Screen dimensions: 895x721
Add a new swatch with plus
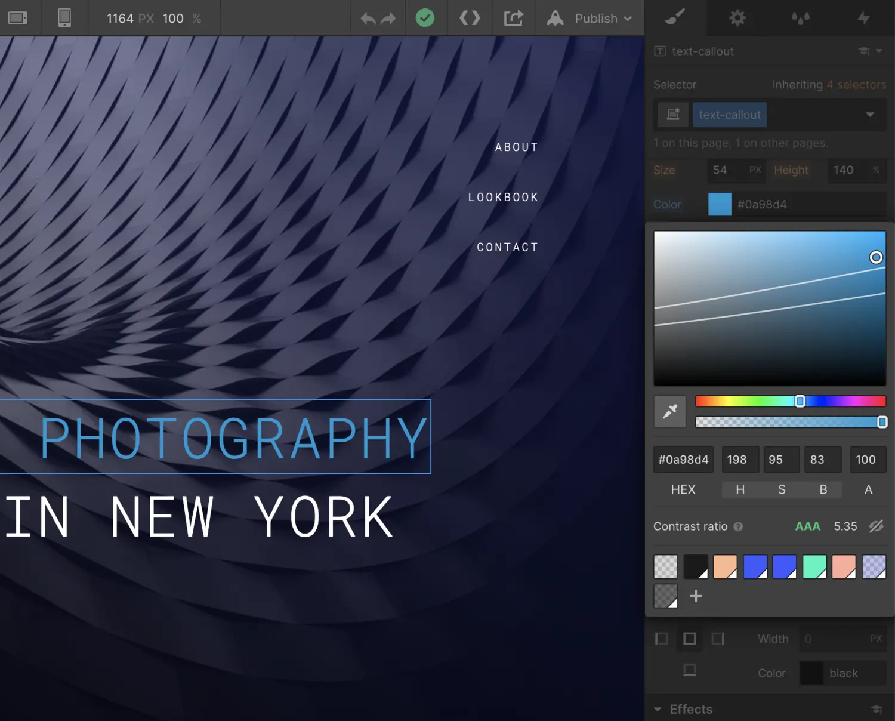click(696, 596)
